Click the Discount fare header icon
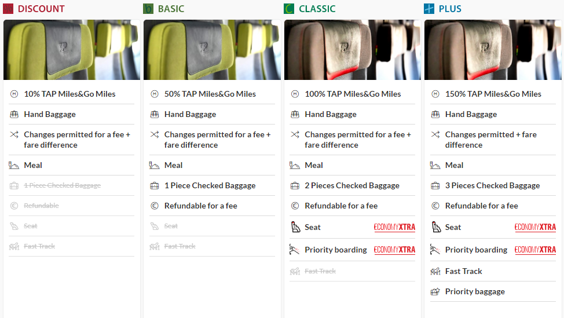Image resolution: width=564 pixels, height=318 pixels. (x=8, y=9)
